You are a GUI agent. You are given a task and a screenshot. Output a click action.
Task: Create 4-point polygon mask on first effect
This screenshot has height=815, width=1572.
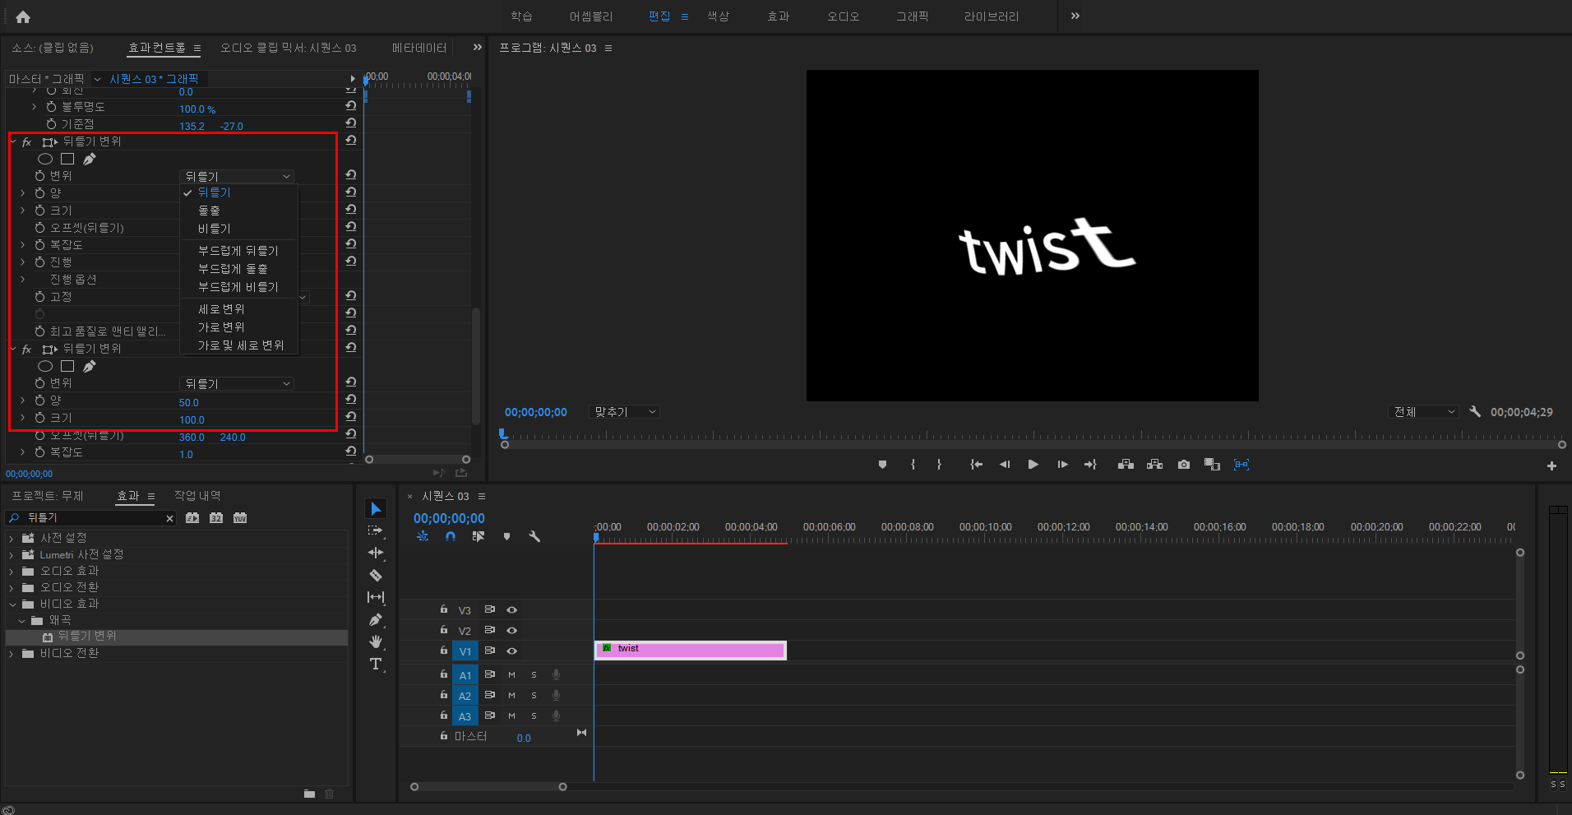67,159
